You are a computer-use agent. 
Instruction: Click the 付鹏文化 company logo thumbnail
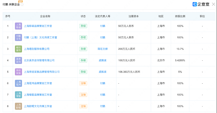(x=19, y=37)
